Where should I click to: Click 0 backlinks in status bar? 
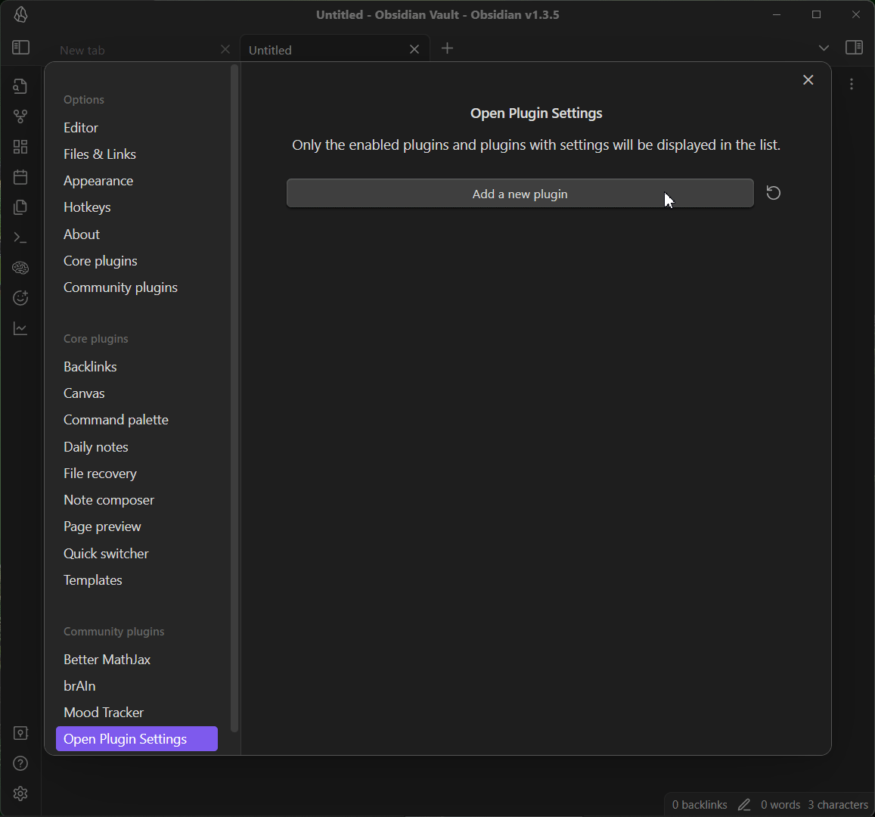(700, 805)
